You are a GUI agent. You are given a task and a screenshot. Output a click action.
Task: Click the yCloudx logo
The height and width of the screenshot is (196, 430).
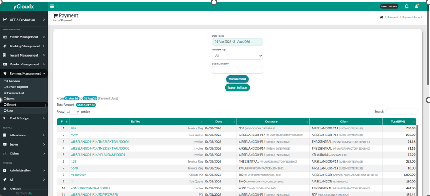click(24, 7)
